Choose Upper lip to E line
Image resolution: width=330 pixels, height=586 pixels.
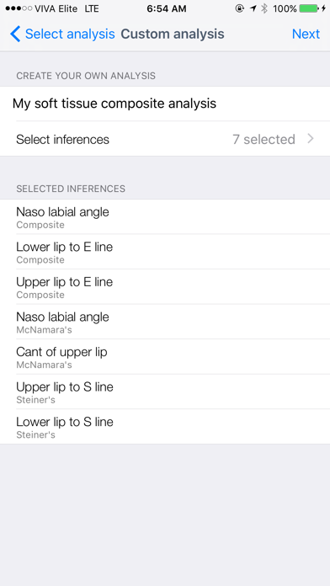(165, 286)
